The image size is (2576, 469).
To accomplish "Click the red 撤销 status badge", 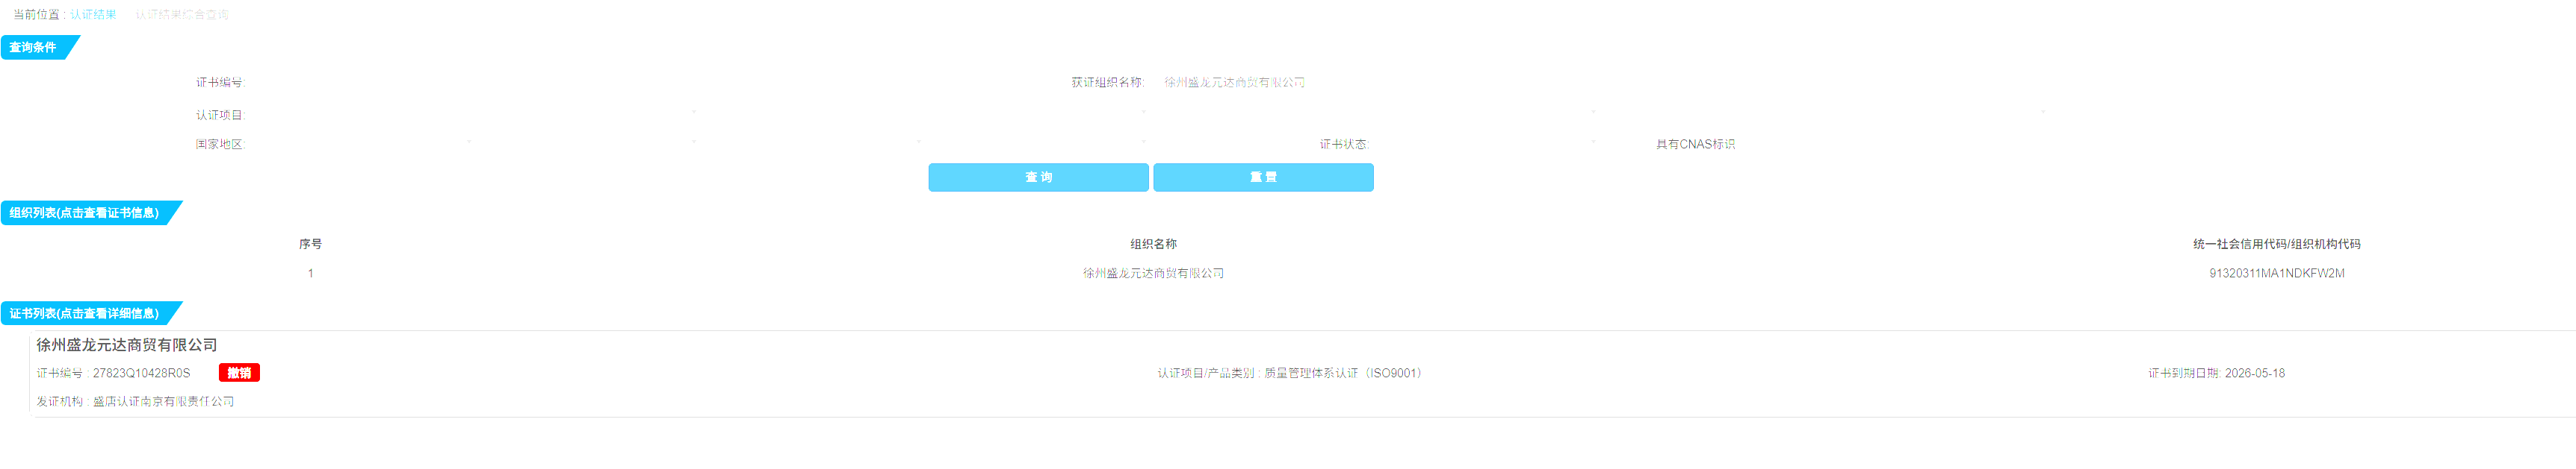I will 239,374.
